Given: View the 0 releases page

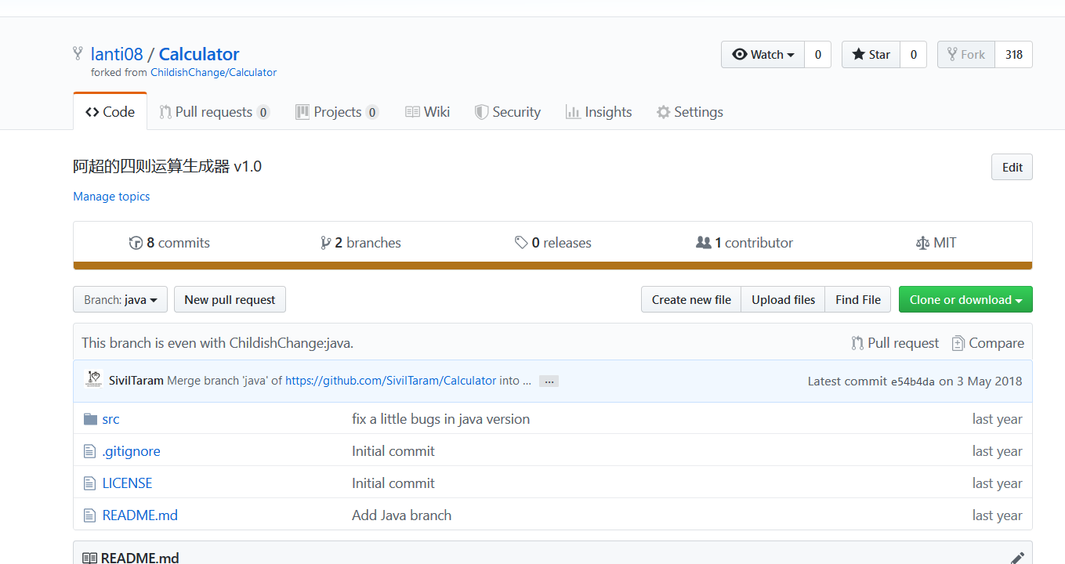Looking at the screenshot, I should [x=552, y=243].
